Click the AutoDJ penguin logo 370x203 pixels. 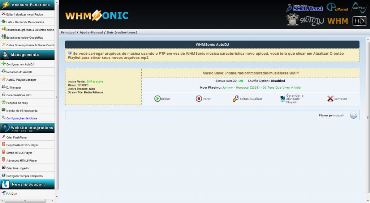305,20
